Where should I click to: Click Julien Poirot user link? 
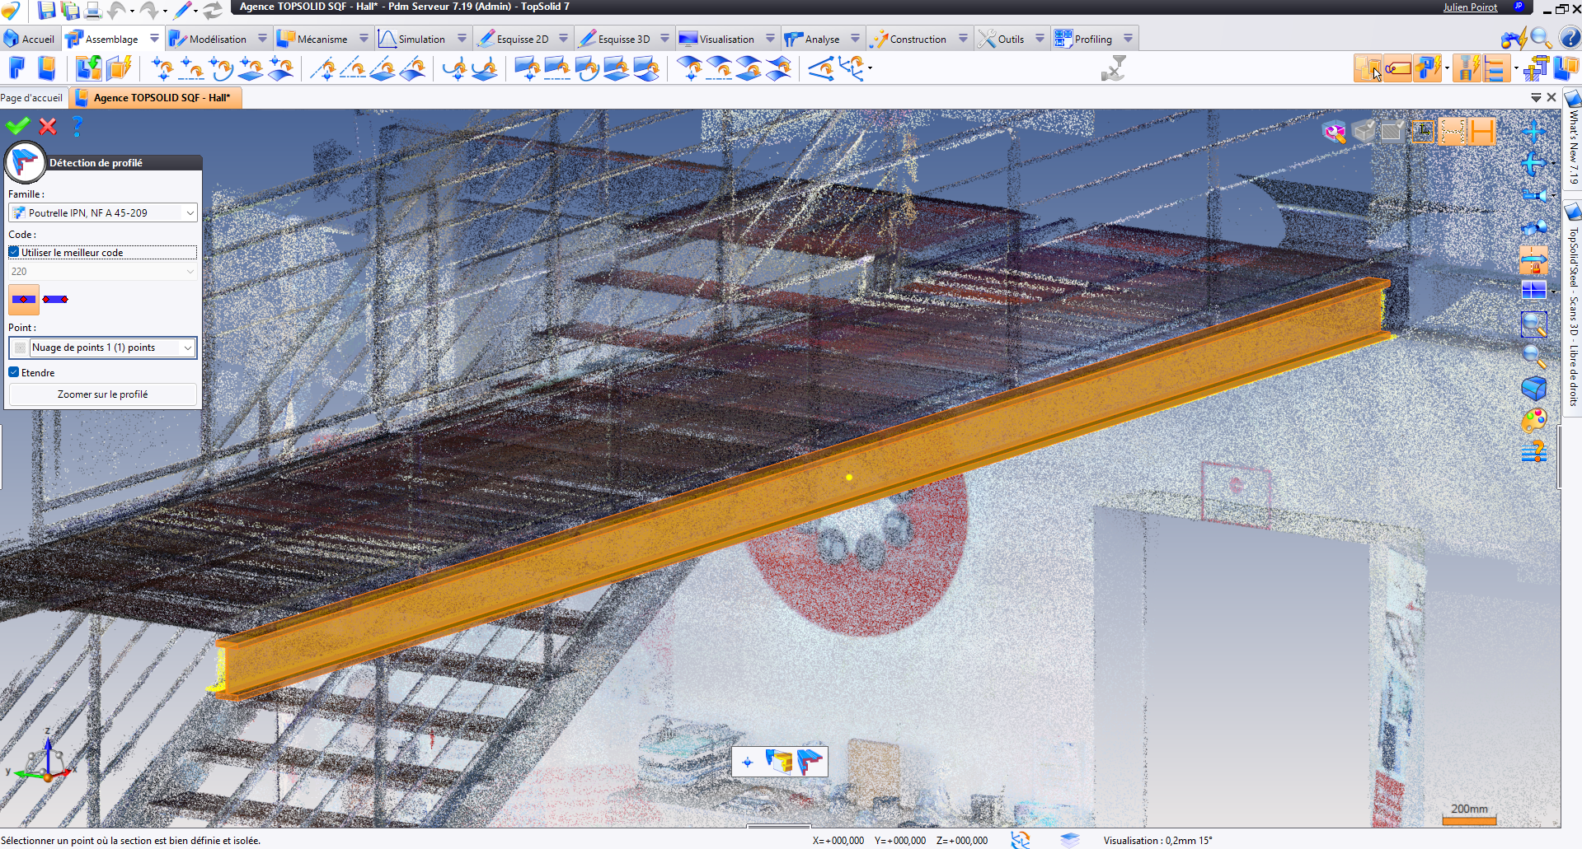point(1470,7)
